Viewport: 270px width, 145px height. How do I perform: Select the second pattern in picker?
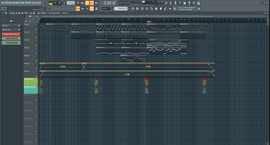[x=11, y=30]
